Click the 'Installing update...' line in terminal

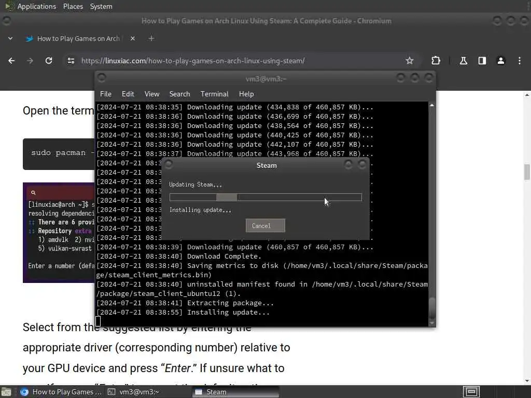pyautogui.click(x=183, y=312)
